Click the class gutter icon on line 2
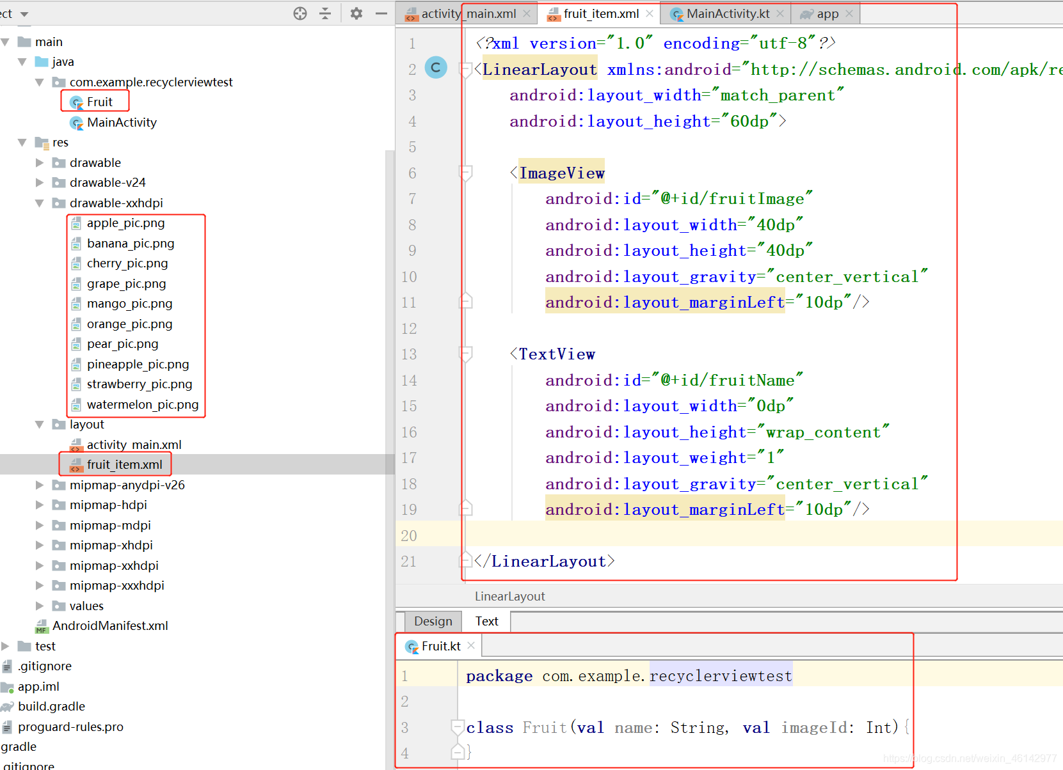The height and width of the screenshot is (770, 1063). [x=436, y=67]
